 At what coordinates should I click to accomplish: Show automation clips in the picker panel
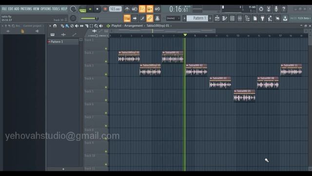[x=75, y=35]
